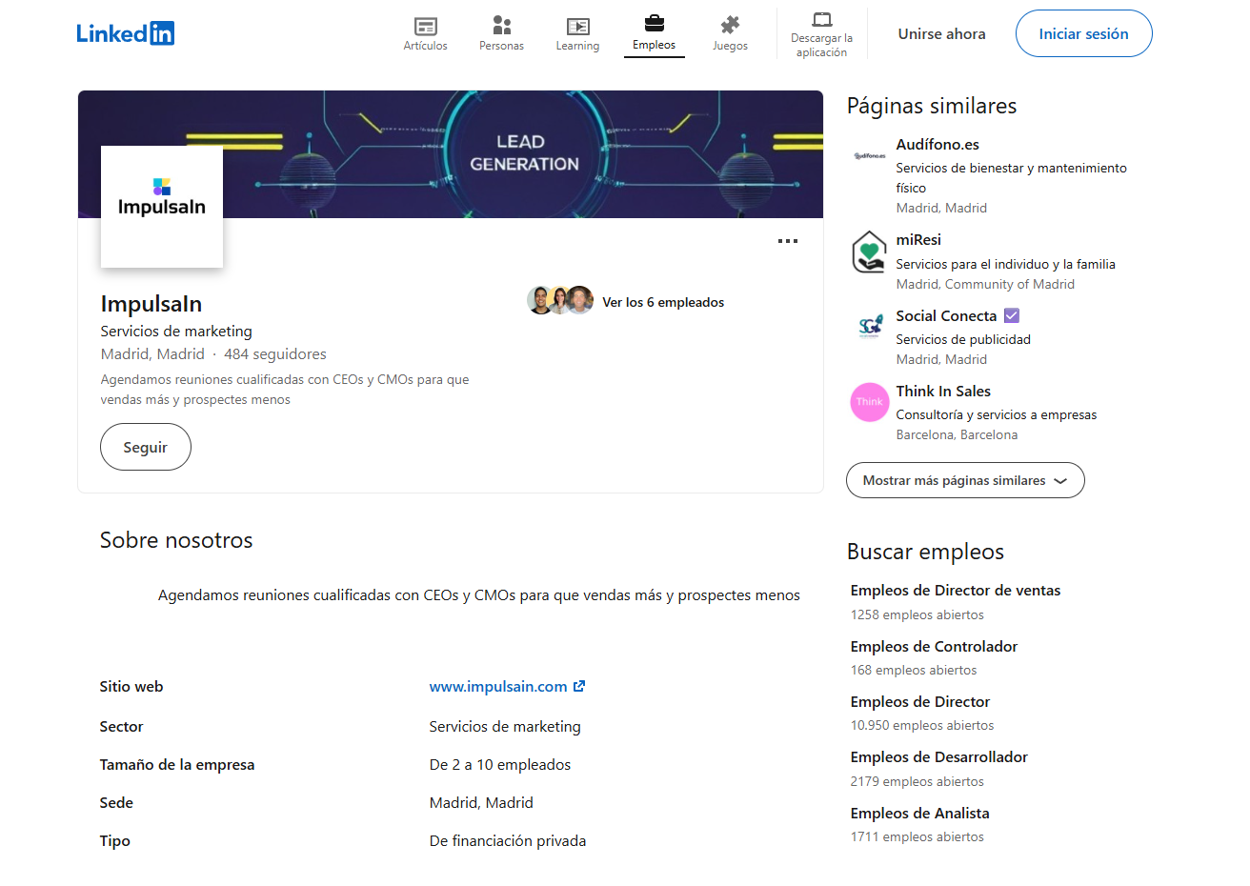The image size is (1250, 886).
Task: Click the Artículos tab label
Action: click(x=426, y=46)
